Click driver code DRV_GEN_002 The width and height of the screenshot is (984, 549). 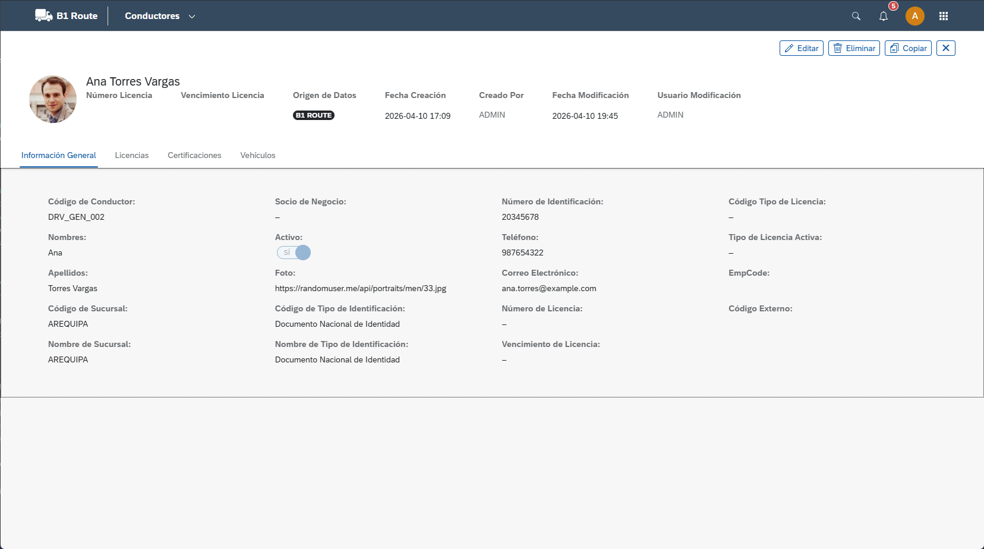[x=76, y=217]
